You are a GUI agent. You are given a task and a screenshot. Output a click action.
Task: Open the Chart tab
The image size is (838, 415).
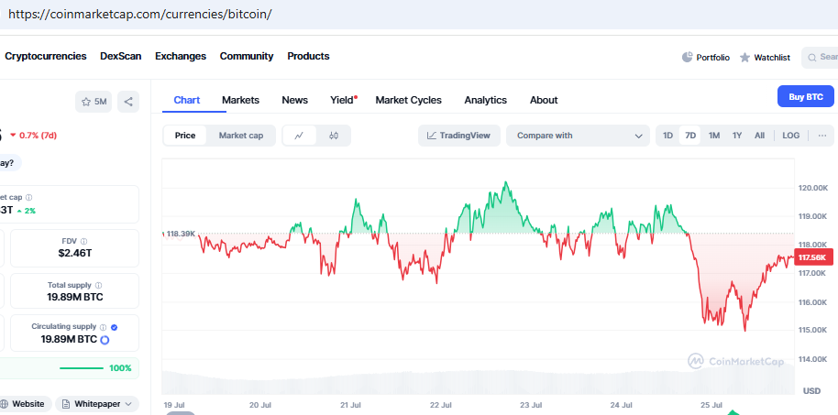tap(187, 100)
